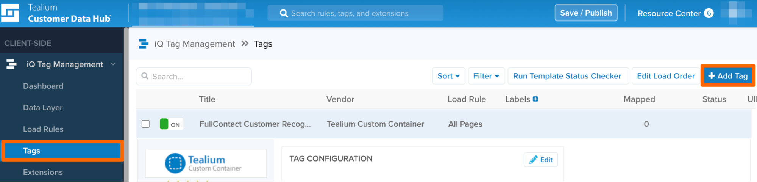This screenshot has width=757, height=182.
Task: Click the iQ Tag Management breadcrumb icon
Action: click(x=144, y=44)
